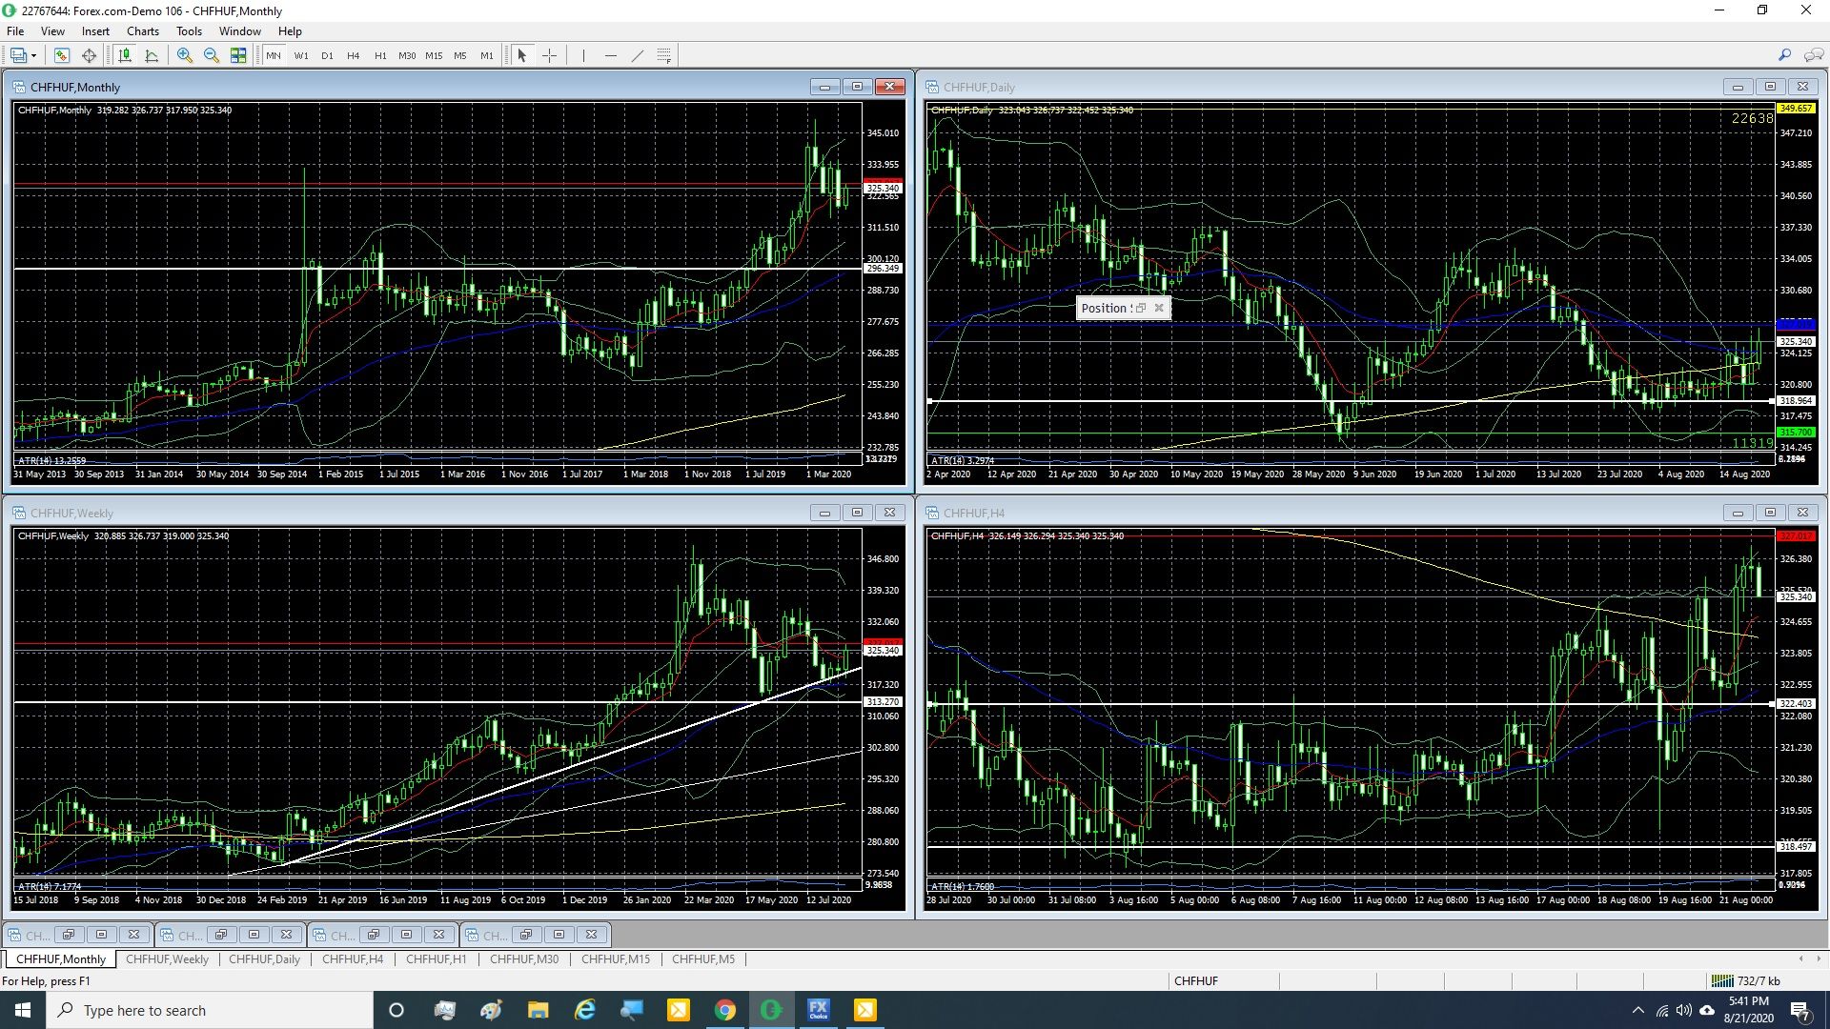Select the crosshair tool
The height and width of the screenshot is (1029, 1830).
549,55
